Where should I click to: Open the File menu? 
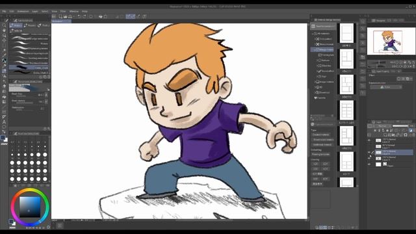[5, 12]
